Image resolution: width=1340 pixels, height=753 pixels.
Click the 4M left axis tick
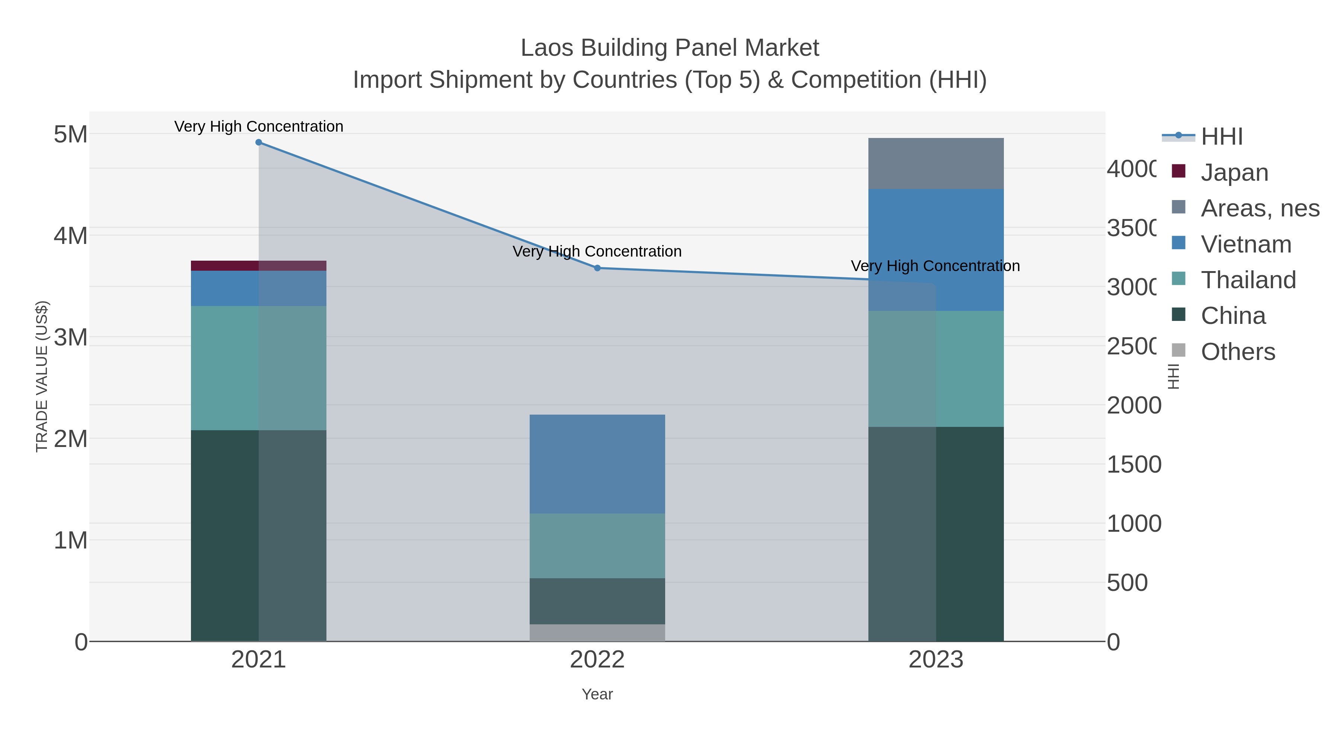(71, 236)
